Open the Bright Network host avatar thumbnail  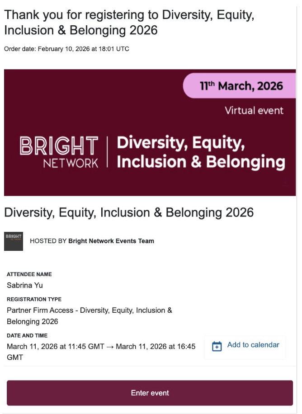click(14, 241)
